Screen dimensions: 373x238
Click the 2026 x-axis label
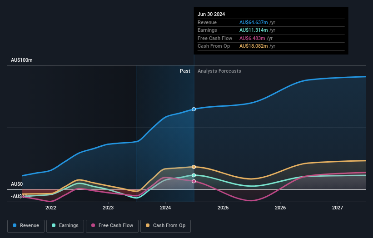(280, 208)
